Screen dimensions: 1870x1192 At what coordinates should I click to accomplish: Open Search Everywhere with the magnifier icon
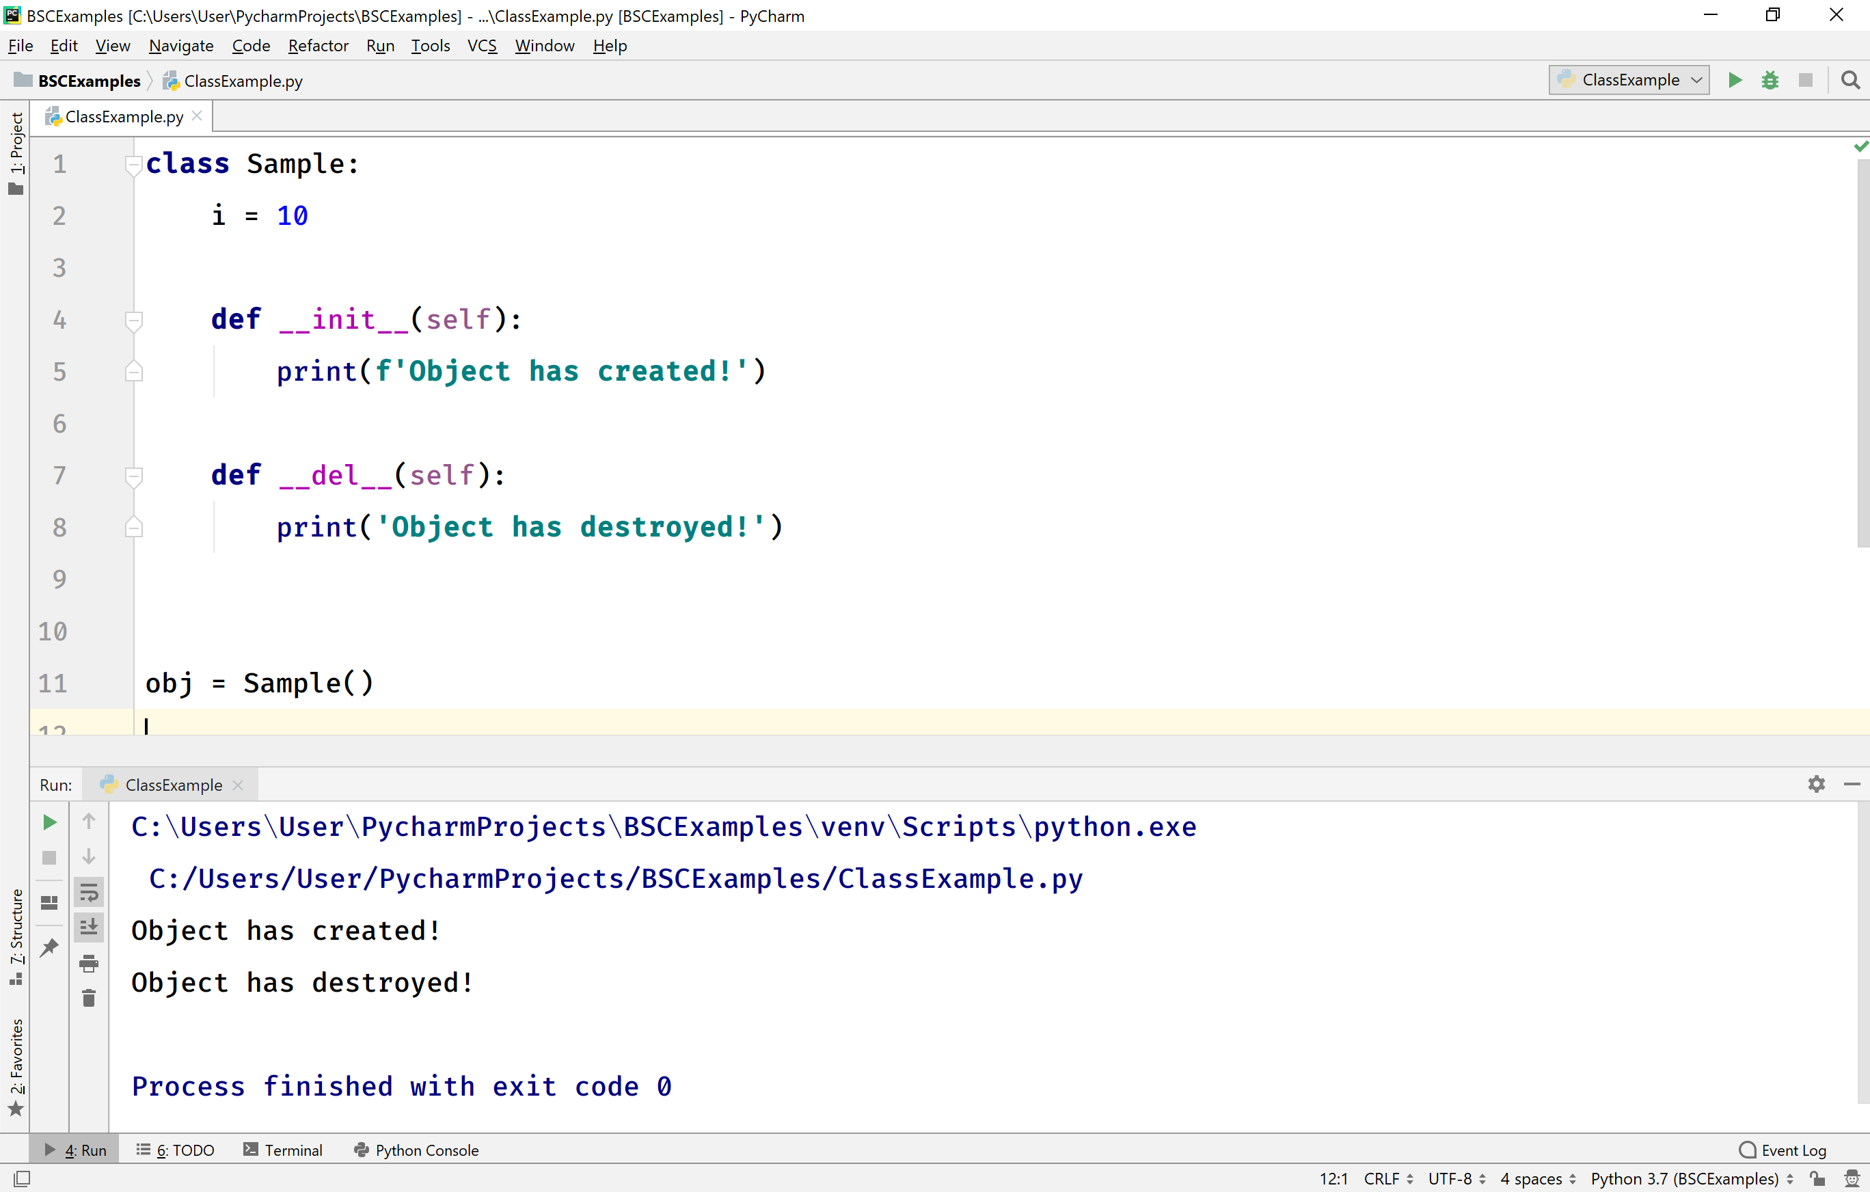1851,80
